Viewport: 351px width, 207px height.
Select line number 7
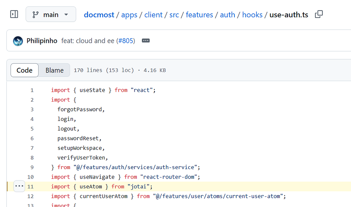(x=32, y=148)
